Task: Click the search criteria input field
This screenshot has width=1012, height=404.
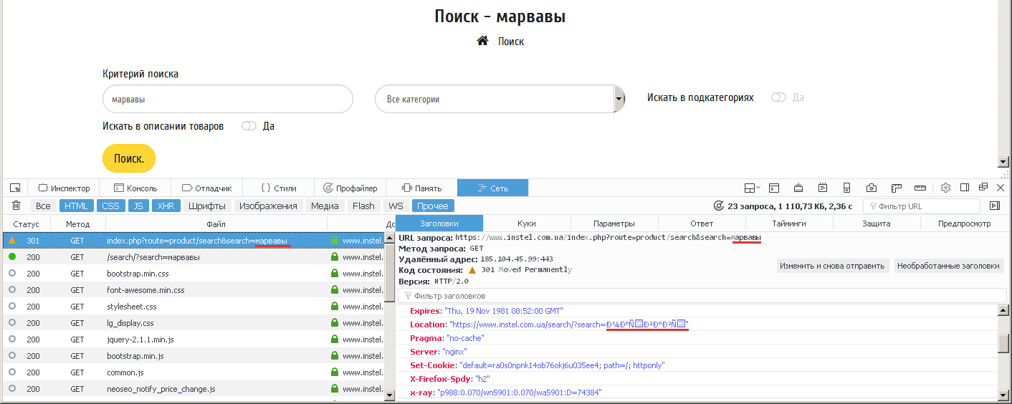Action: point(228,100)
